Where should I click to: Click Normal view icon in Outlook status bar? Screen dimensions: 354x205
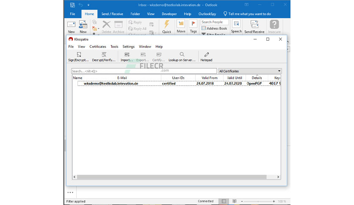(224, 201)
